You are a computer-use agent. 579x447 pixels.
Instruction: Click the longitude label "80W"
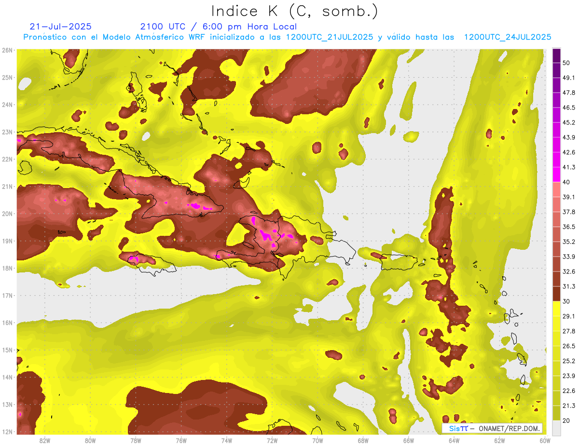pyautogui.click(x=90, y=440)
